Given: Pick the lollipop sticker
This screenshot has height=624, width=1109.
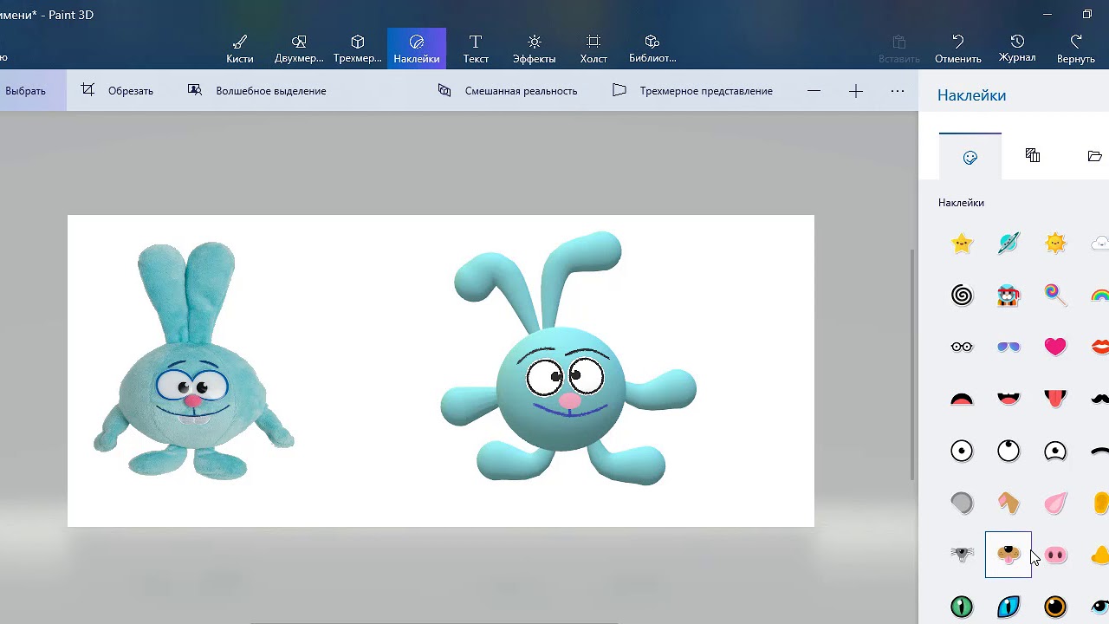Looking at the screenshot, I should (1055, 296).
